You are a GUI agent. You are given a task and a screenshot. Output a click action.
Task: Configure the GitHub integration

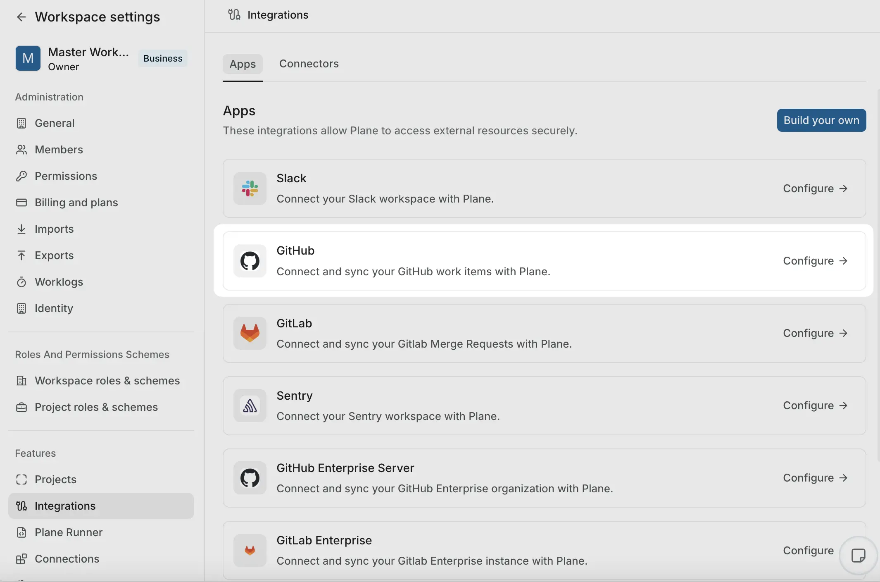(815, 261)
